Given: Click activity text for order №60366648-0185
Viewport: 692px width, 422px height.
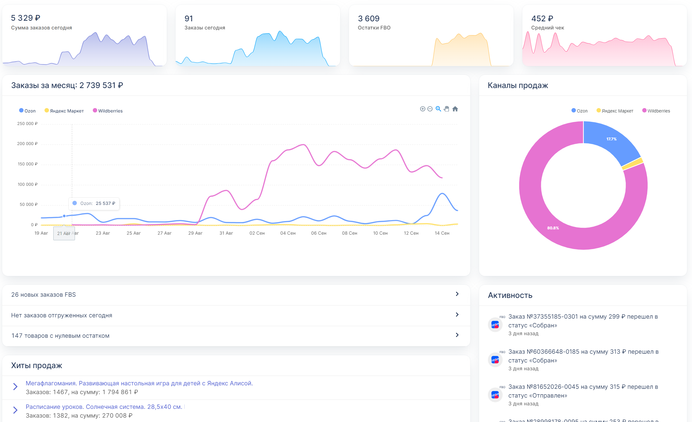Looking at the screenshot, I should [584, 356].
